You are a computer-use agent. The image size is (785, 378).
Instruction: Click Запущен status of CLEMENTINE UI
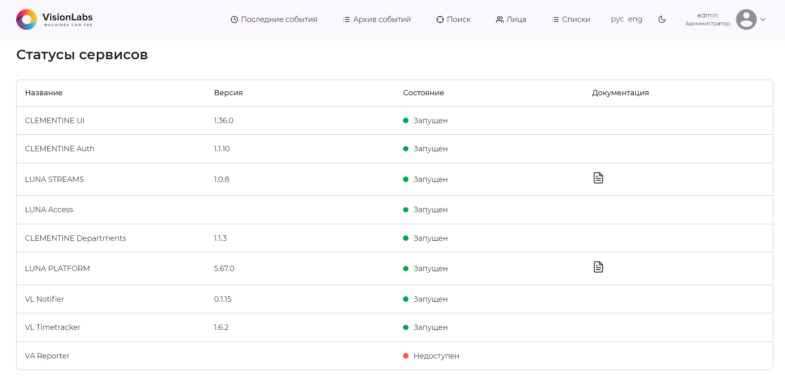[x=425, y=121]
